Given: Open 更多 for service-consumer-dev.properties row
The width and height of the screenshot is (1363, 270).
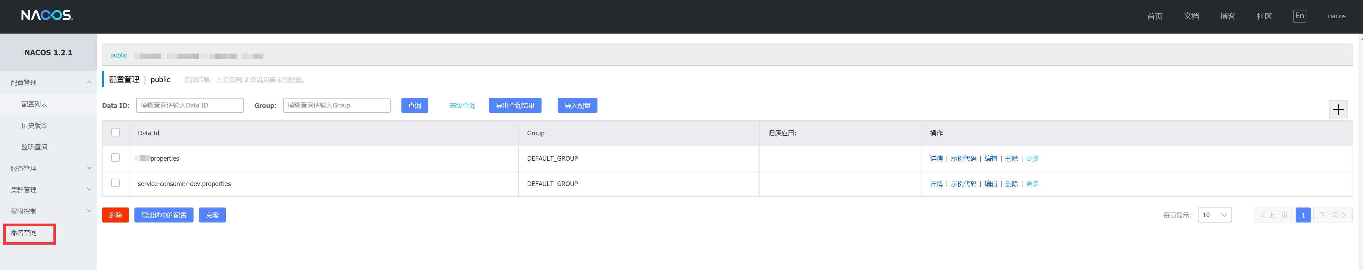Looking at the screenshot, I should point(1032,184).
